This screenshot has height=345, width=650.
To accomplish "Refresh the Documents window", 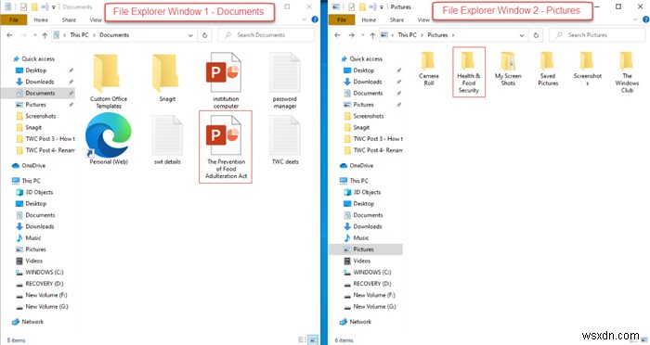I will [204, 35].
